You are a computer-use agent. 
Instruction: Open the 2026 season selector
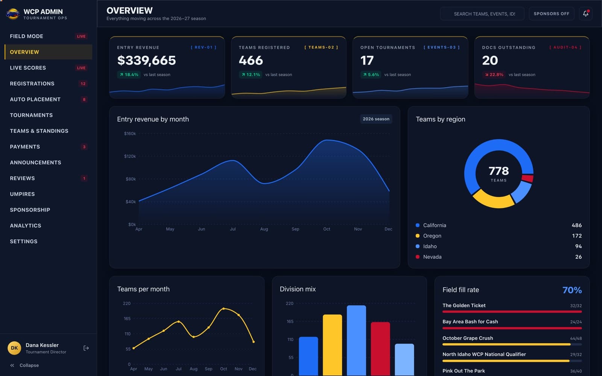click(x=376, y=119)
